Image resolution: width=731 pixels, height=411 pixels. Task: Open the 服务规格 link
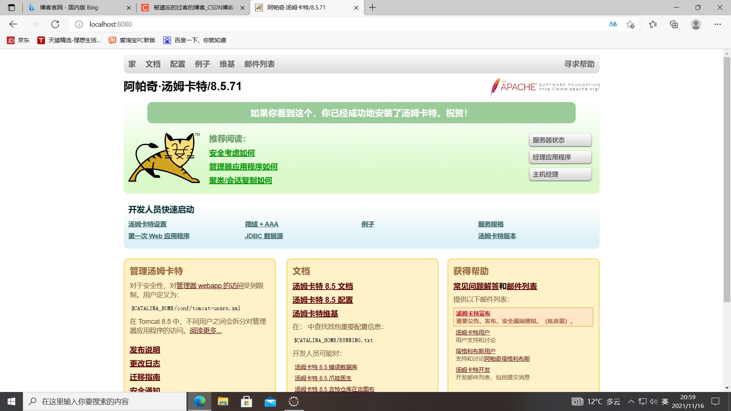491,225
